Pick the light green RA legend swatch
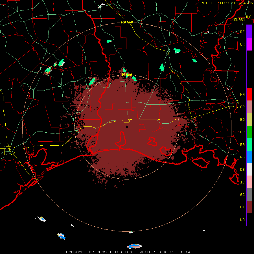Screen dimensions: 254x254 tap(249, 144)
